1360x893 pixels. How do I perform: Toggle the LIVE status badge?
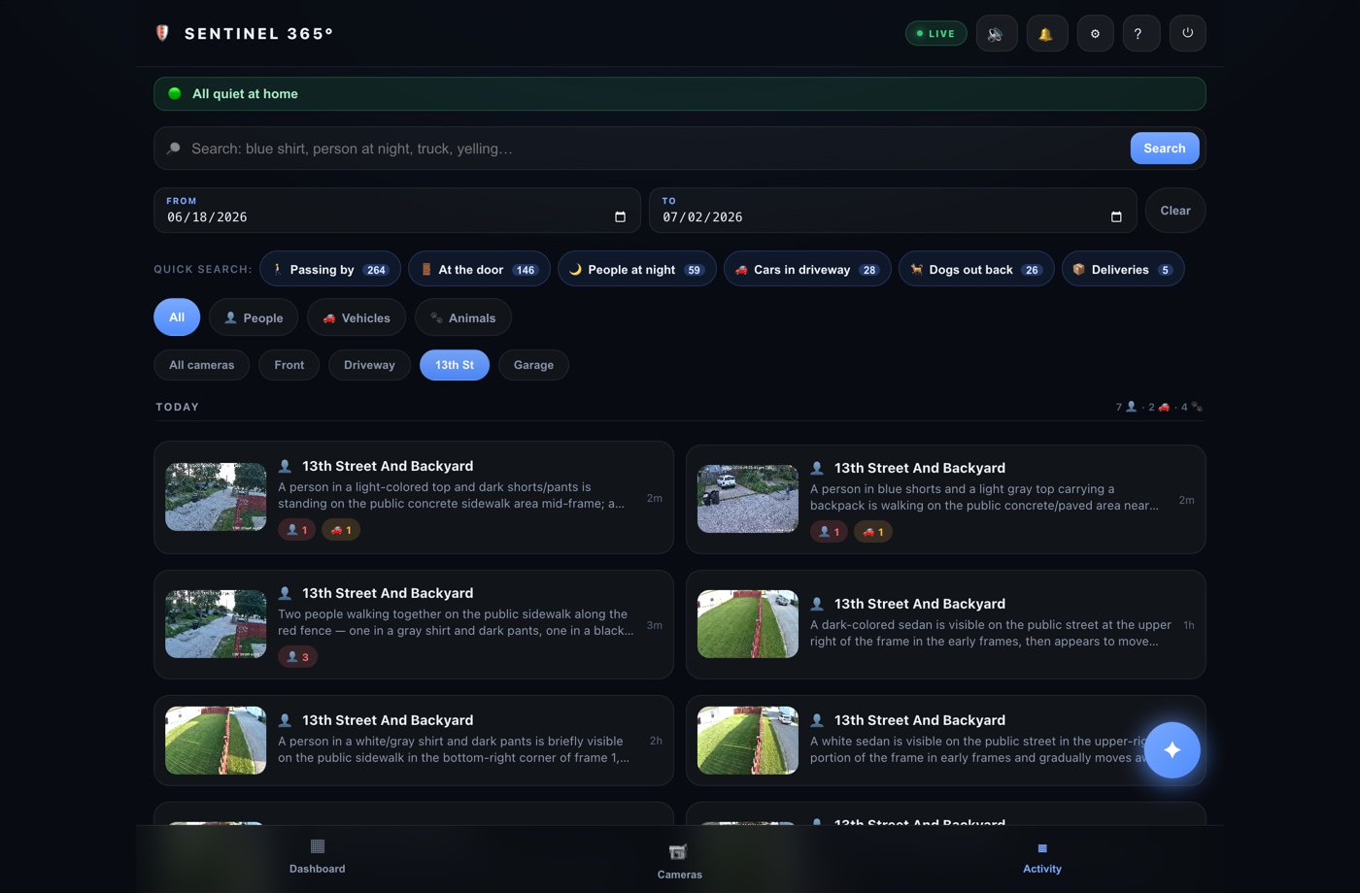[x=936, y=34]
